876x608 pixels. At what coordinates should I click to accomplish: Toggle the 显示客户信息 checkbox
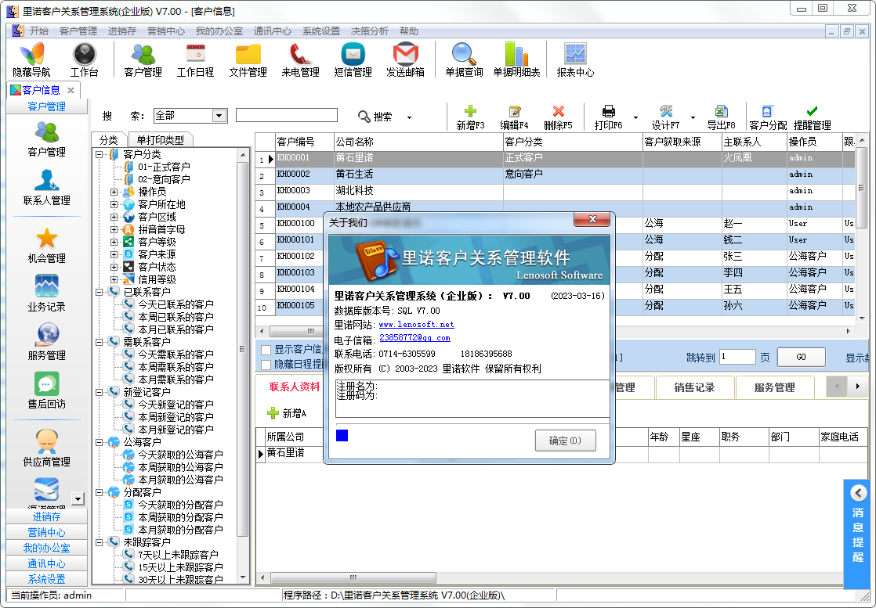point(266,350)
